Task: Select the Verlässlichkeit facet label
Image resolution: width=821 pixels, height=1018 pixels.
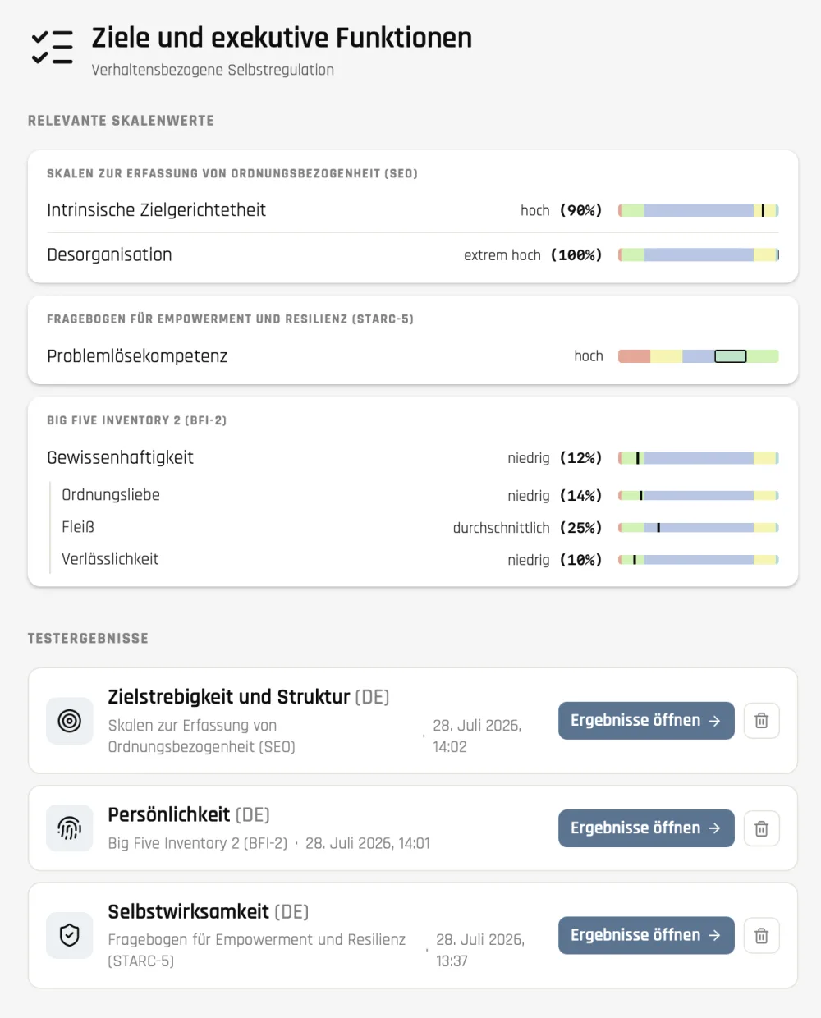Action: pos(110,559)
